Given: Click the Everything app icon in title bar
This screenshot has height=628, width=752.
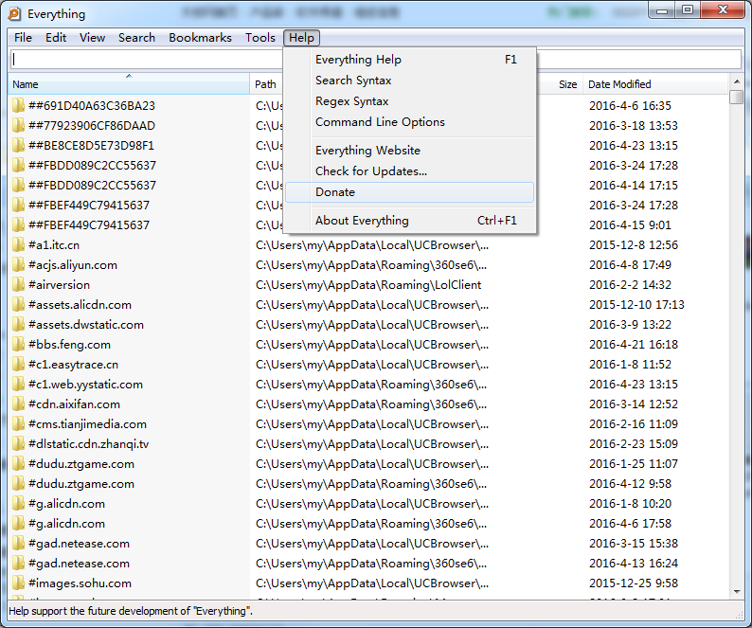Looking at the screenshot, I should click(15, 14).
